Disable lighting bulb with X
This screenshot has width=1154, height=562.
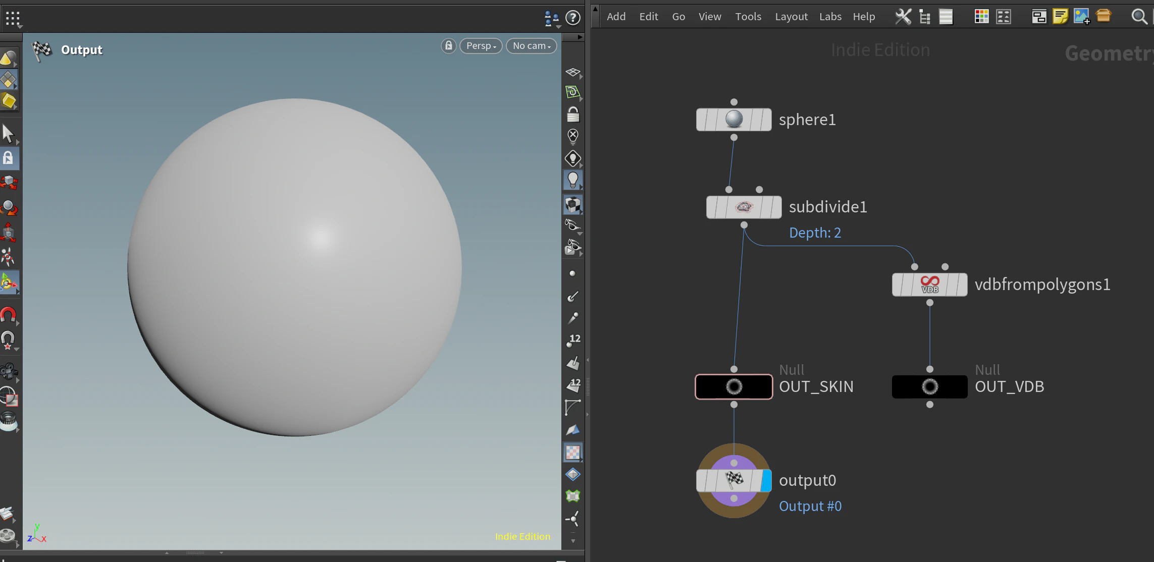pos(572,136)
